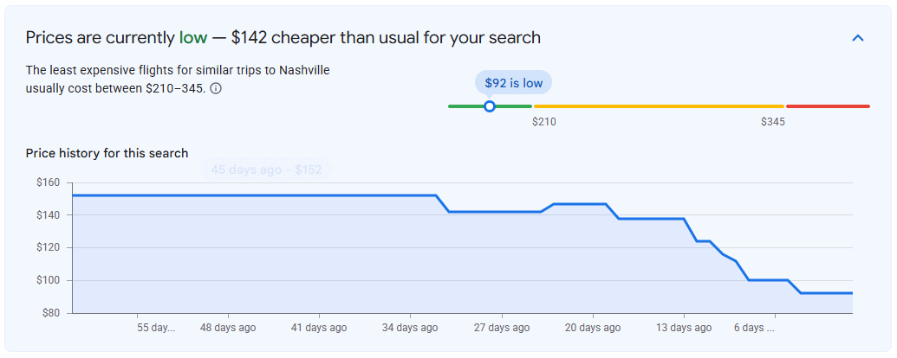897x358 pixels.
Task: Click the $345 range label
Action: click(772, 122)
